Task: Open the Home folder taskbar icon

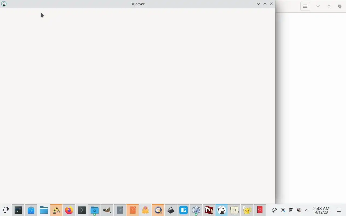Action: pos(95,210)
